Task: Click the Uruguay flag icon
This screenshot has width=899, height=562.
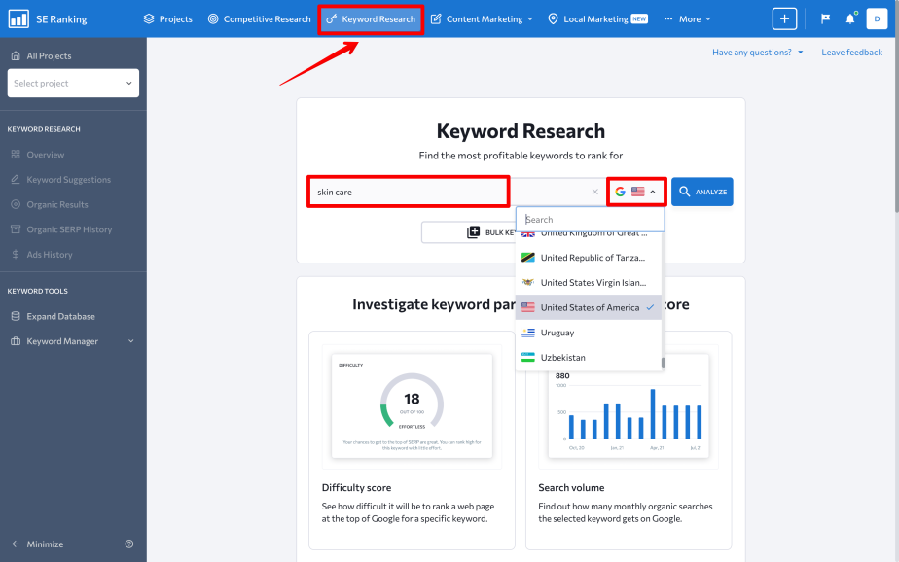Action: click(x=528, y=333)
